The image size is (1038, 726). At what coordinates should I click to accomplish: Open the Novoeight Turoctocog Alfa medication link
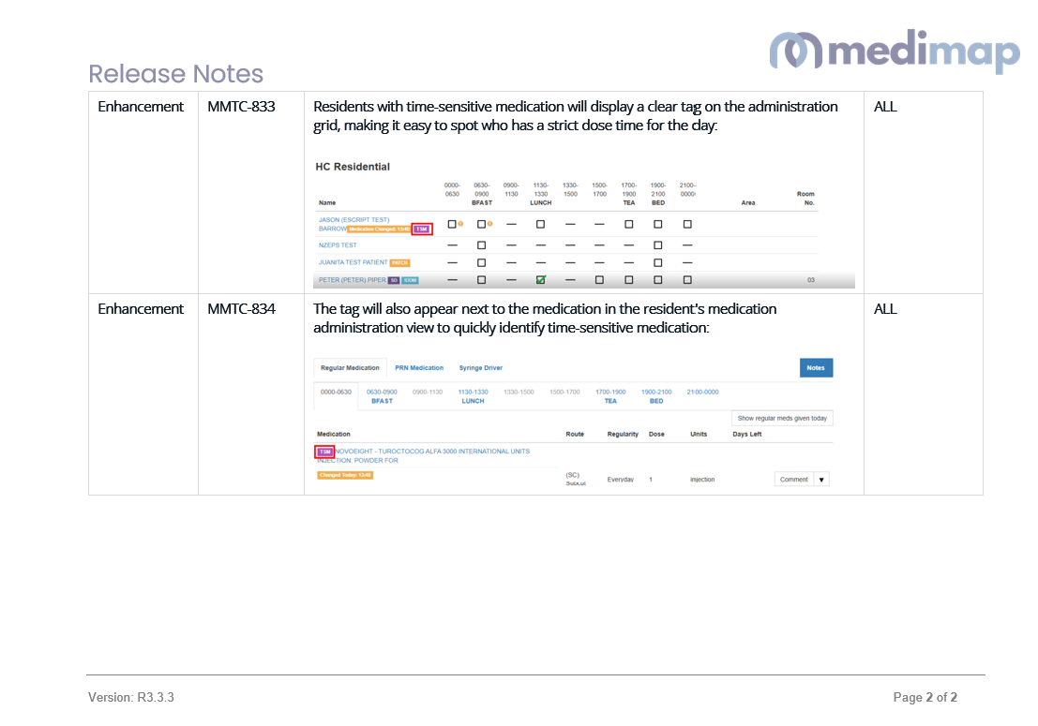pos(433,452)
